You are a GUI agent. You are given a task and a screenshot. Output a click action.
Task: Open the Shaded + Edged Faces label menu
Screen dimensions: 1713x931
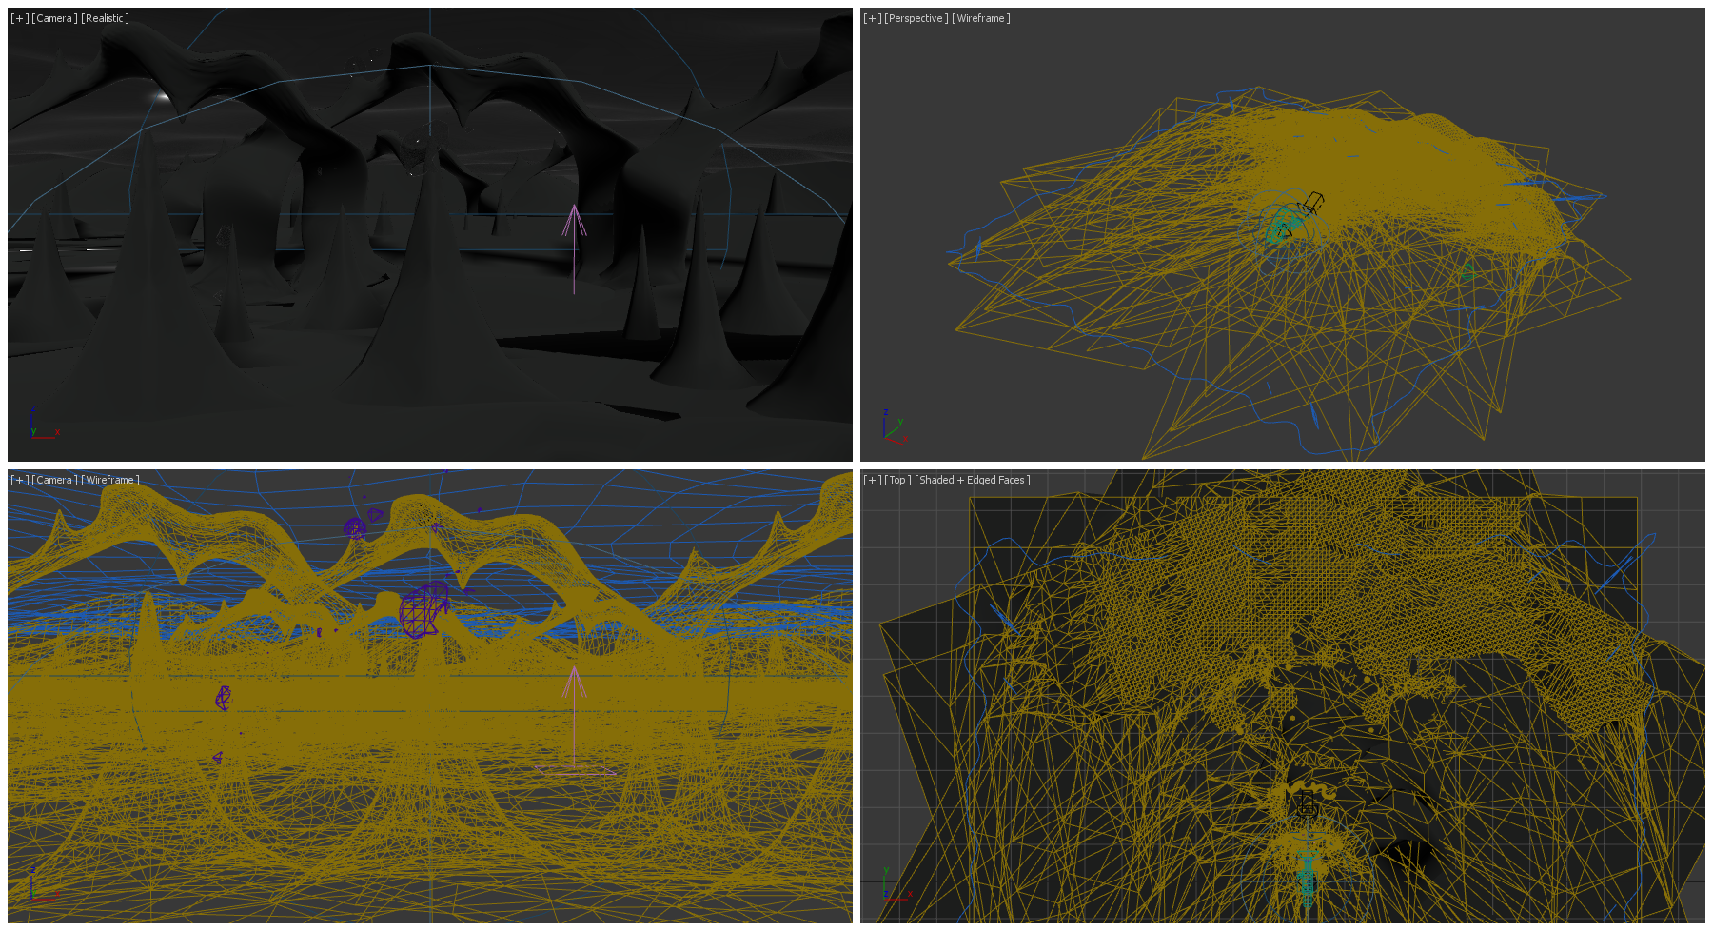point(972,480)
